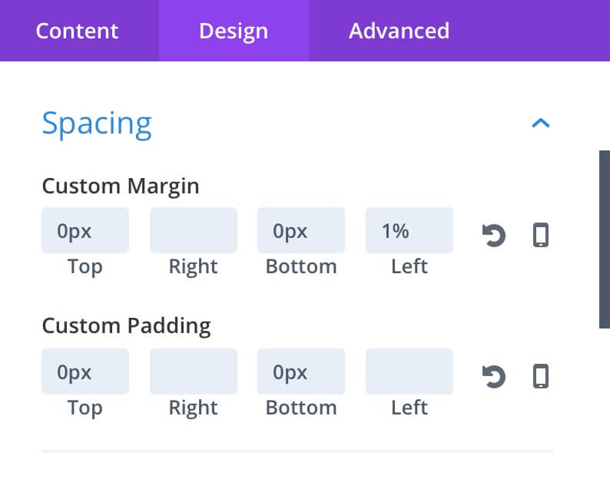Focus the Custom Margin Left 1% field
This screenshot has height=482, width=610.
pyautogui.click(x=409, y=230)
